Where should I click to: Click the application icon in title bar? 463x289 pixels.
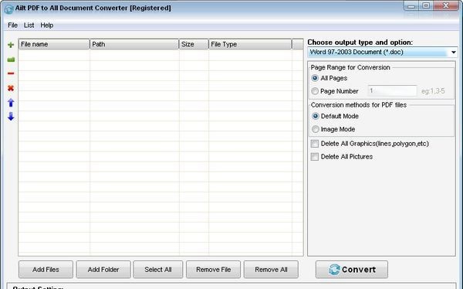tap(8, 8)
